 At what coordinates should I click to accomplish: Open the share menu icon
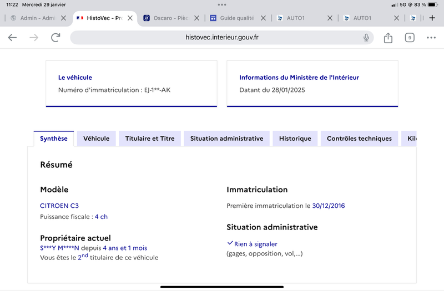click(388, 38)
